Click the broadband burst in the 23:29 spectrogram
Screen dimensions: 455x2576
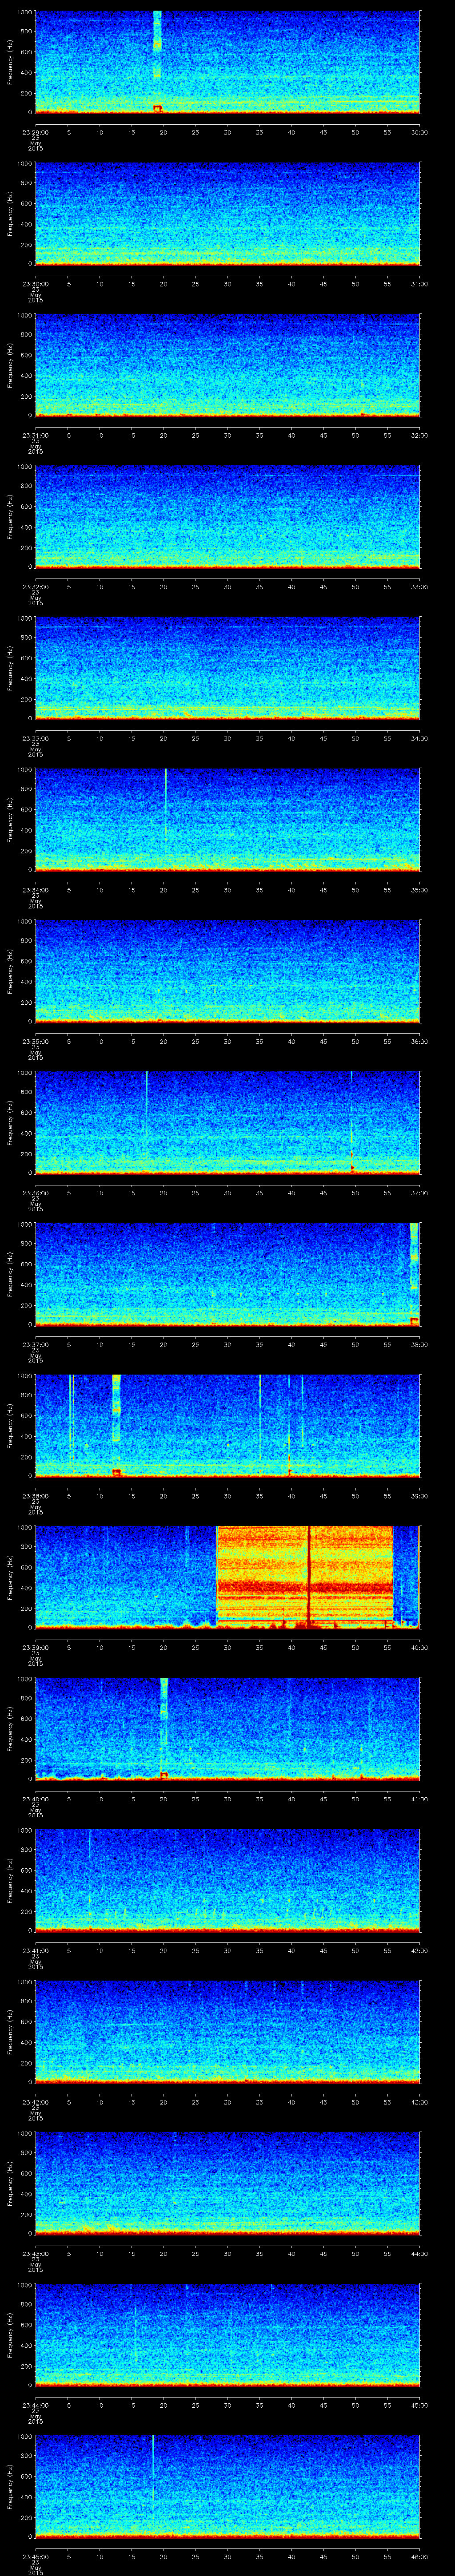(157, 45)
